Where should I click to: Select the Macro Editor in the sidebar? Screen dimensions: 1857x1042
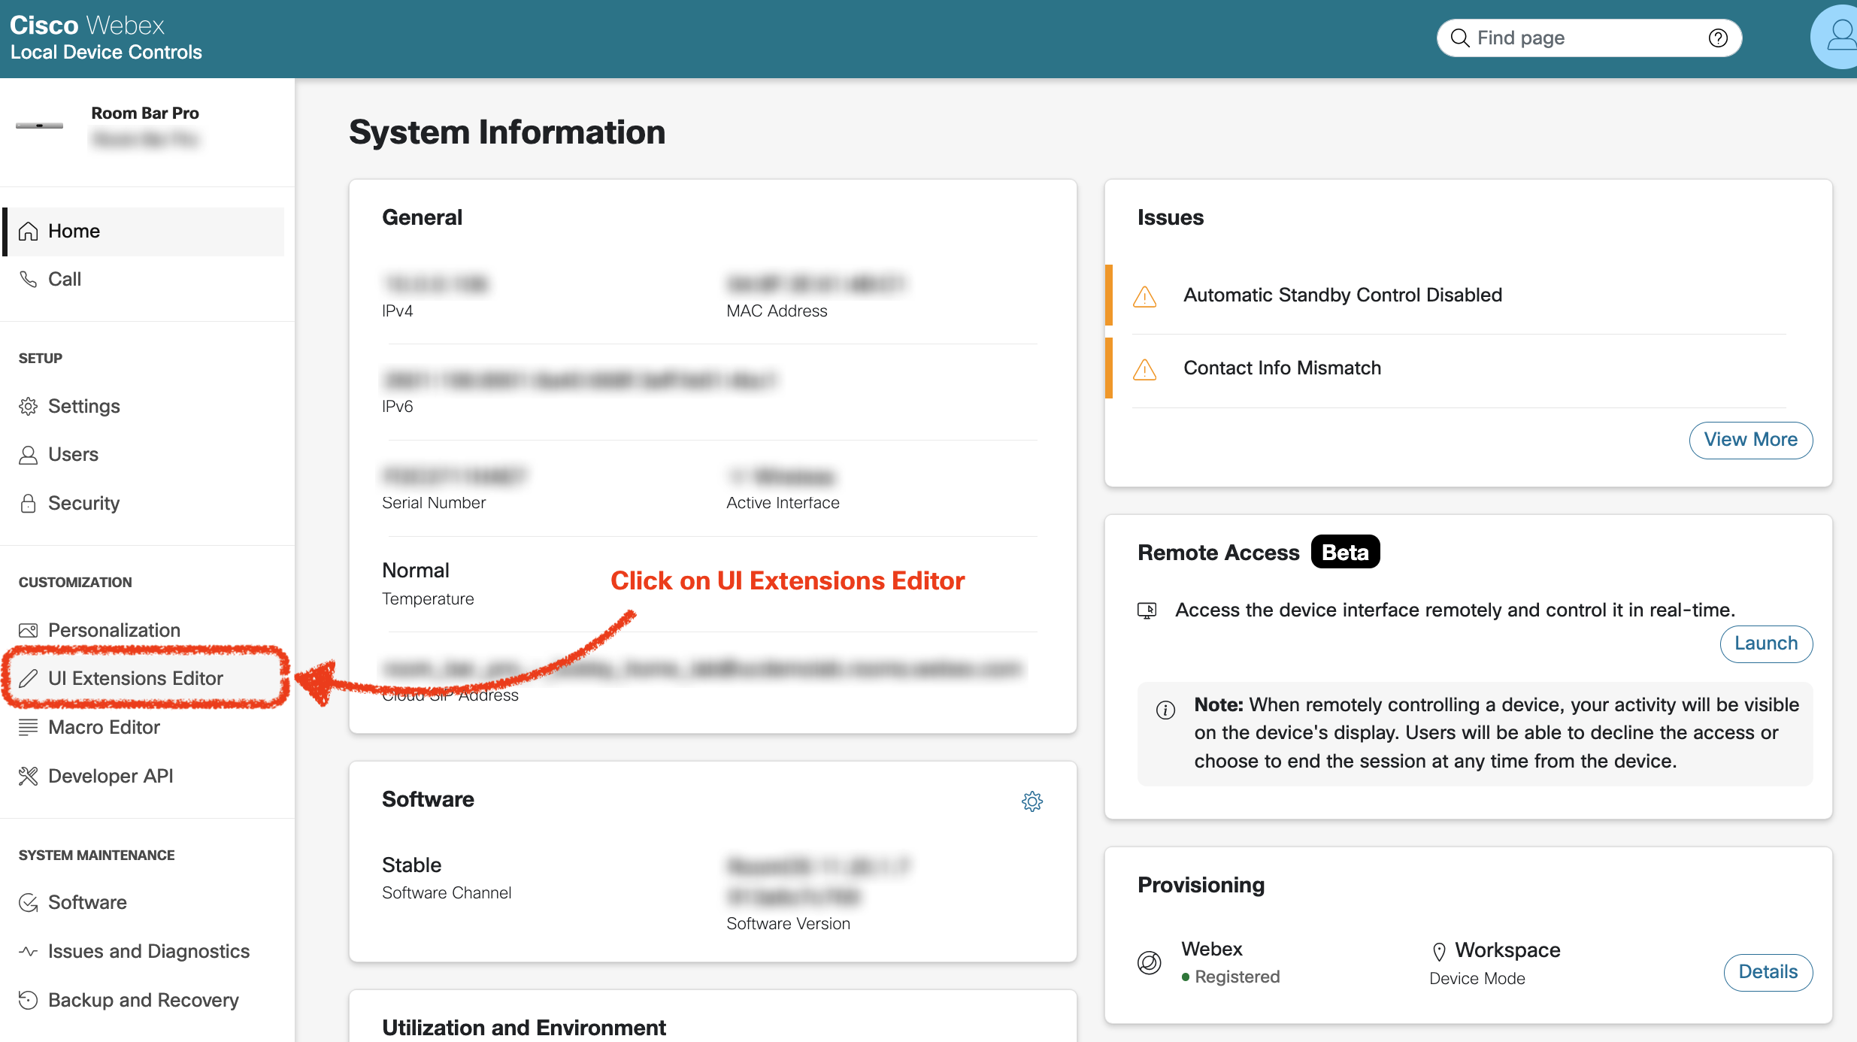click(x=103, y=727)
